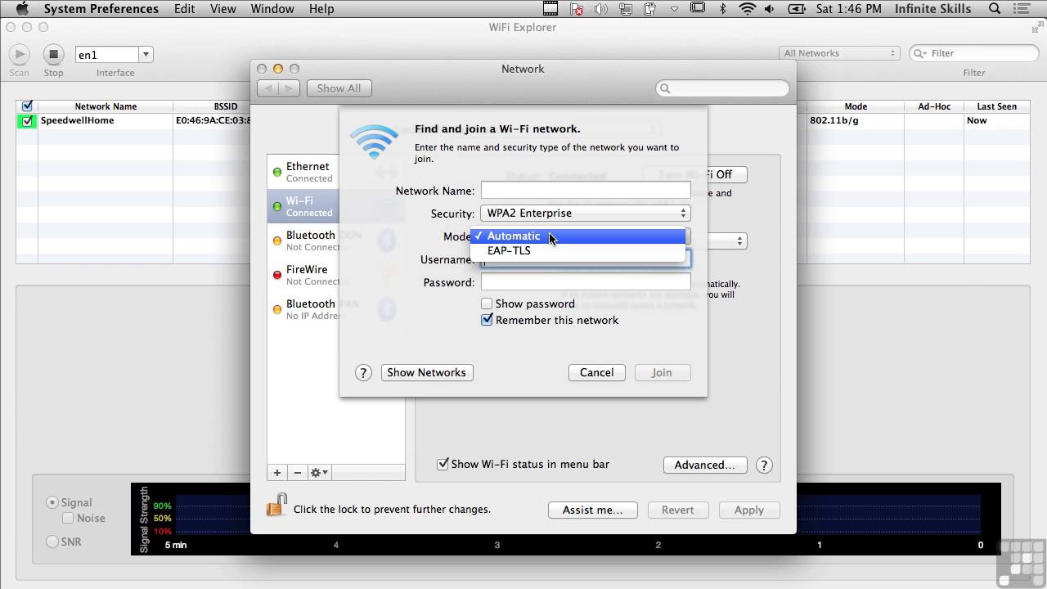Open the gear action menu below service list
The image size is (1047, 589).
click(318, 473)
